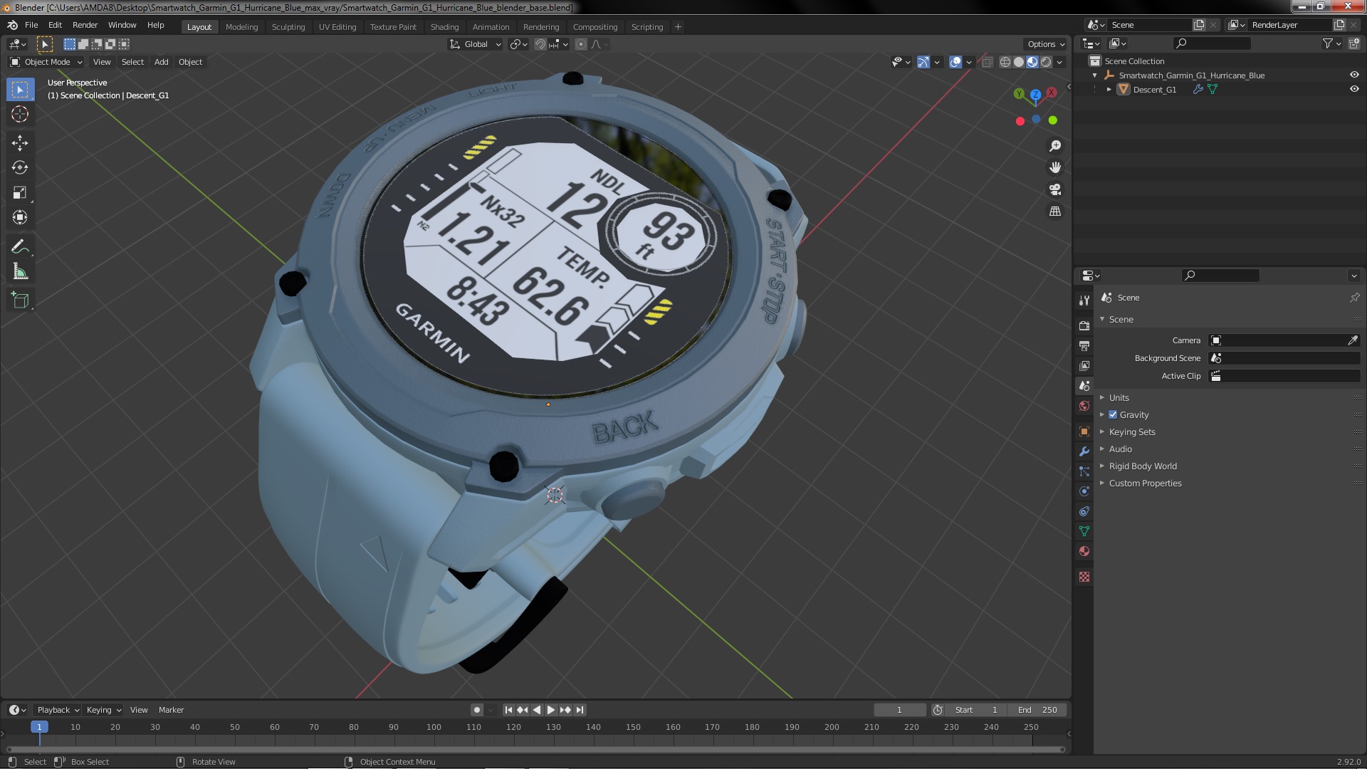
Task: Click the current frame number field
Action: [899, 710]
